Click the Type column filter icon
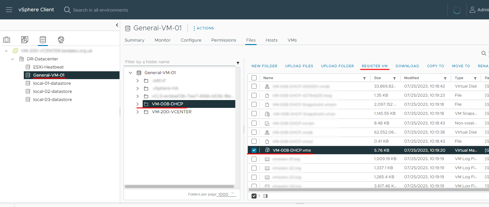 [x=475, y=78]
